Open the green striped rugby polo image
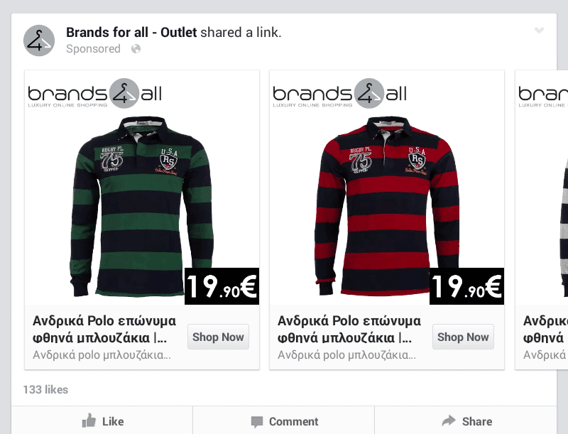 142,206
